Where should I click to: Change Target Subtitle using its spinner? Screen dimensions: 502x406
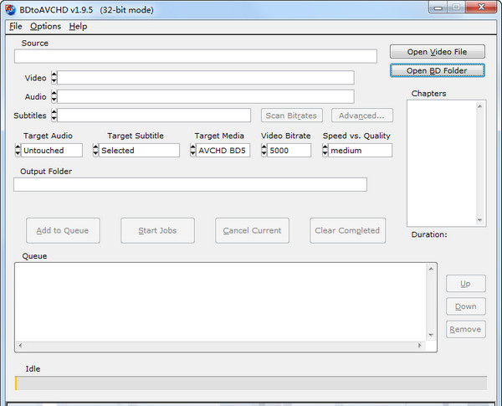coord(95,151)
